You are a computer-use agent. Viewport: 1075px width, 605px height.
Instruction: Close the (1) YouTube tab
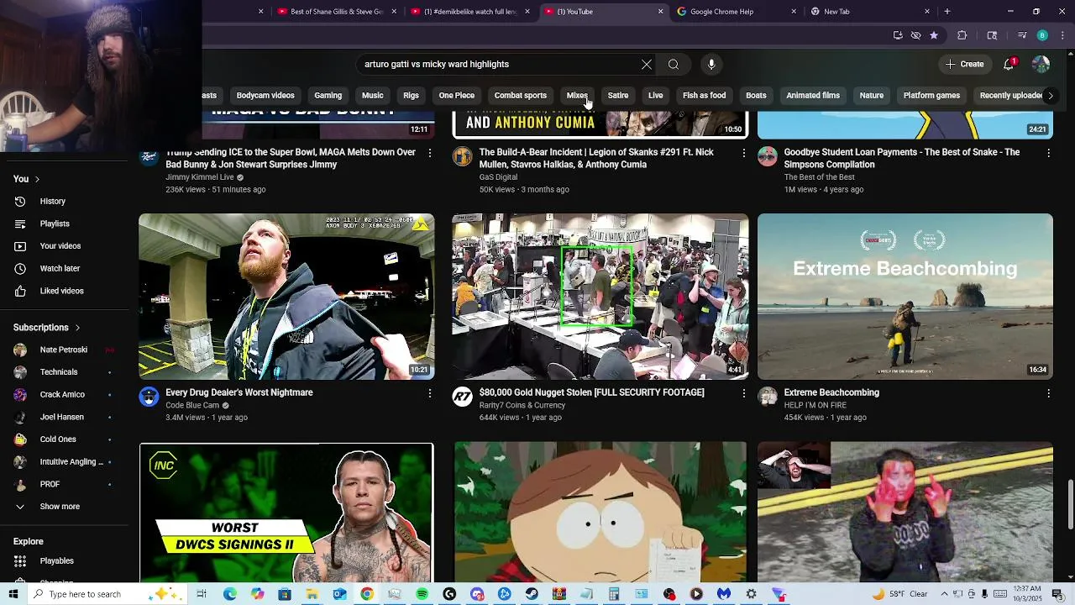pyautogui.click(x=660, y=12)
